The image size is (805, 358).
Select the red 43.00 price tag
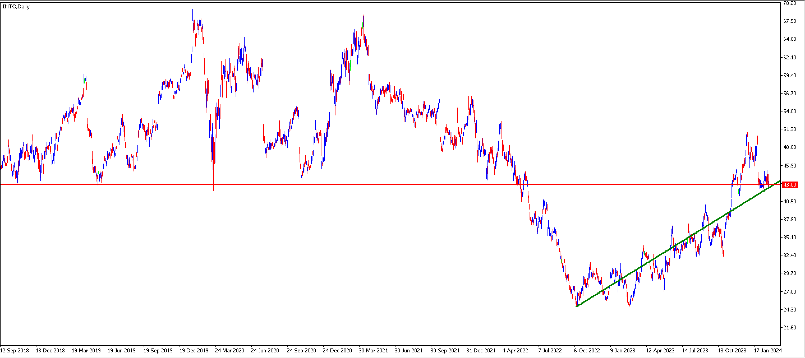tap(790, 185)
